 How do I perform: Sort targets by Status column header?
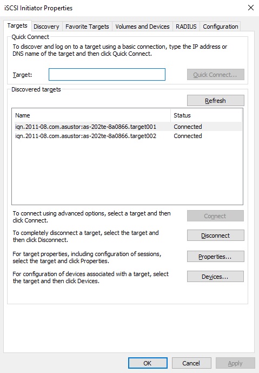pos(206,115)
